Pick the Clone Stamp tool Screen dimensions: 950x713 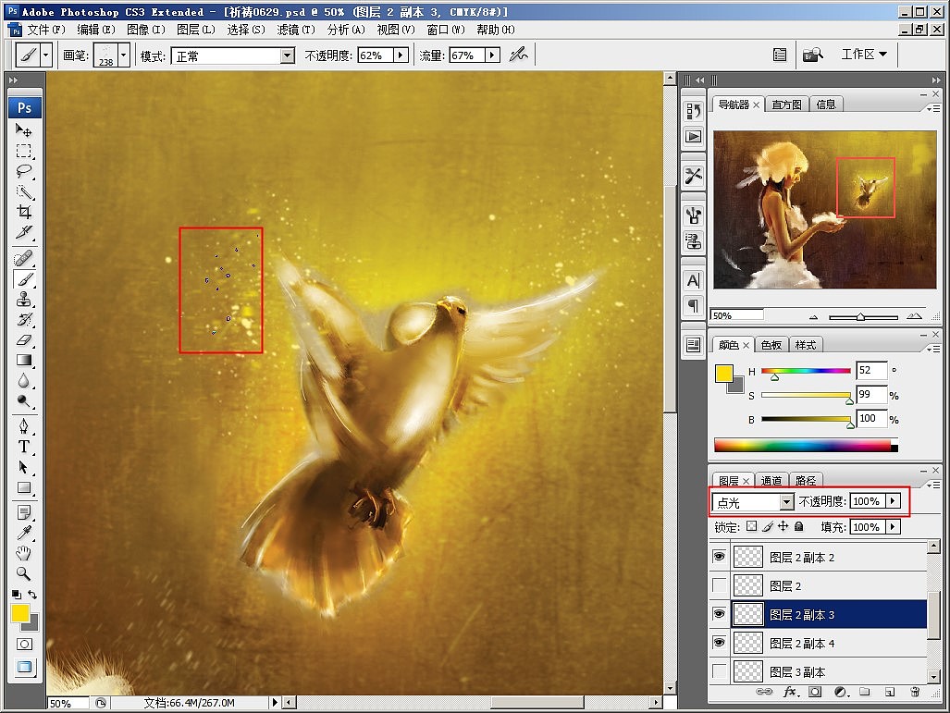coord(24,299)
